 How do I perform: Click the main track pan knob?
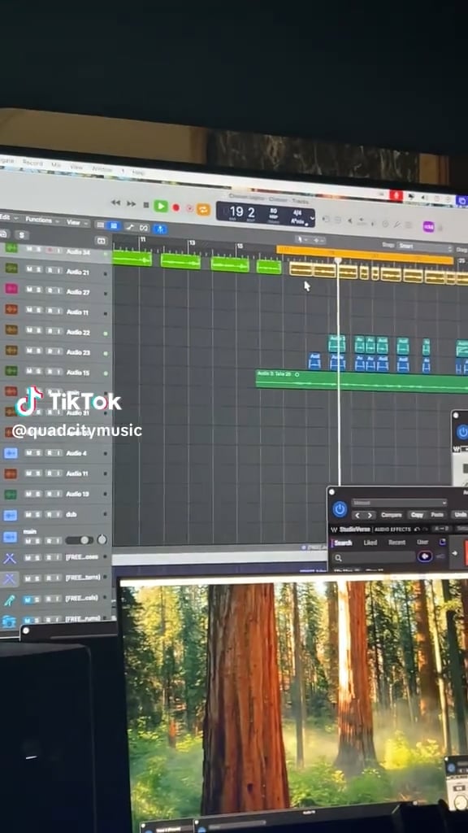coord(102,540)
